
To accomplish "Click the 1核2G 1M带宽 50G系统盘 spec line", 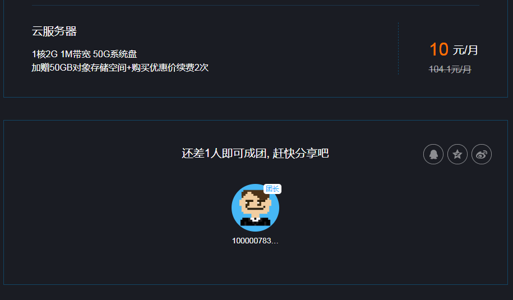I will 85,54.
